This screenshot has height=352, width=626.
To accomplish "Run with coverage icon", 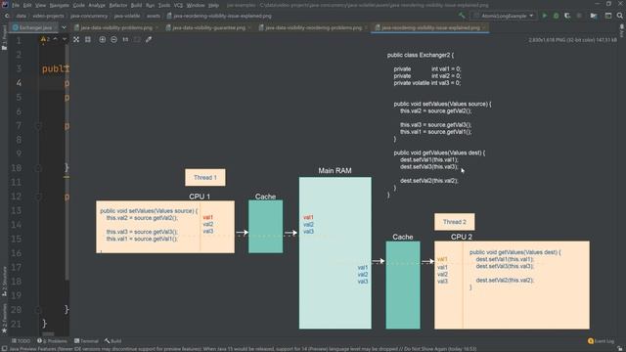I will coord(567,16).
